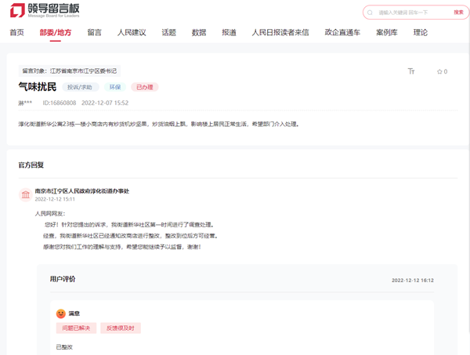Open the 政企直通车 tab

(342, 32)
